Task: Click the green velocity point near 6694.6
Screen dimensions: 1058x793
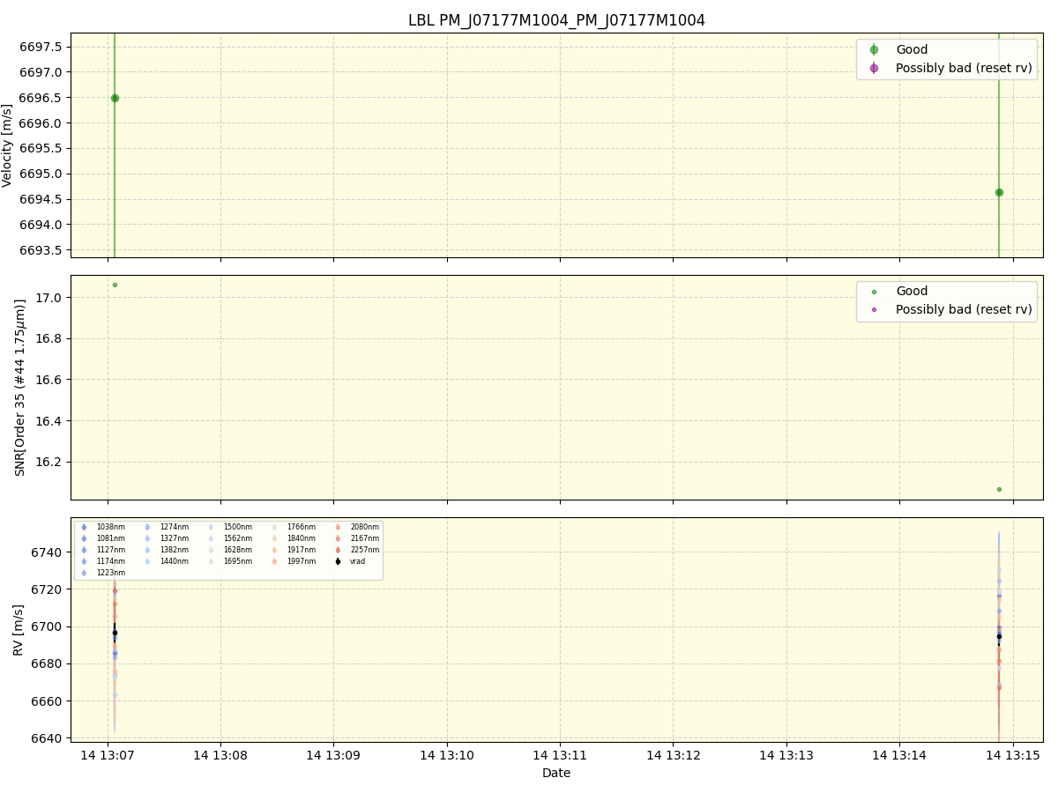Action: (999, 192)
